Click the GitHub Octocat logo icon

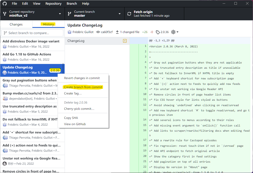(x=5, y=4)
